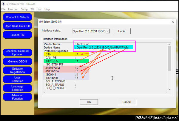
Task: Expand the Interface setup dropdown
Action: click(108, 31)
